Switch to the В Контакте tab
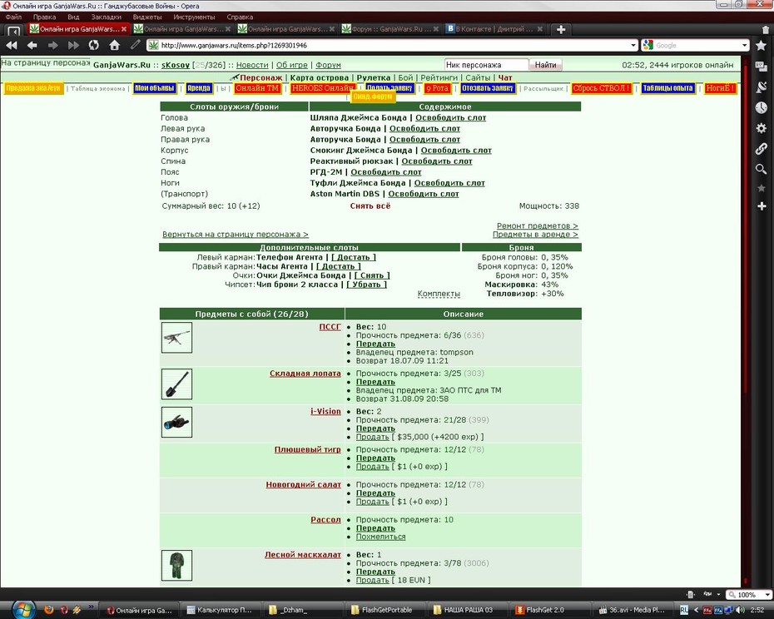The width and height of the screenshot is (774, 619). pyautogui.click(x=494, y=29)
